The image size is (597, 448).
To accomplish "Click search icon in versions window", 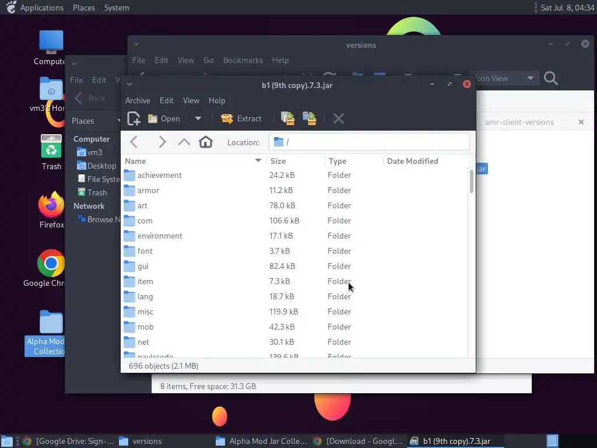I will 550,78.
